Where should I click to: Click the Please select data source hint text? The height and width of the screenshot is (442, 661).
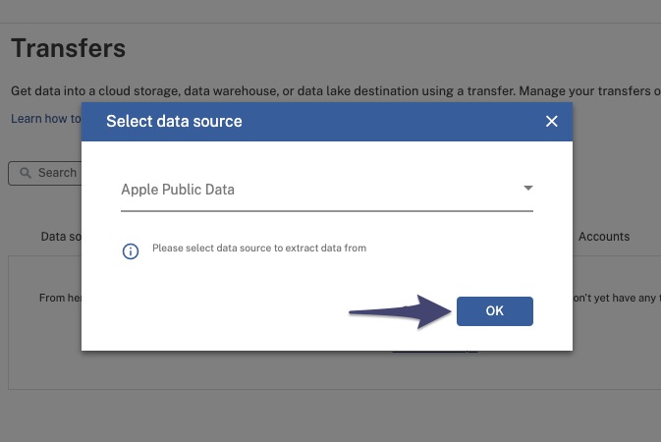click(259, 248)
